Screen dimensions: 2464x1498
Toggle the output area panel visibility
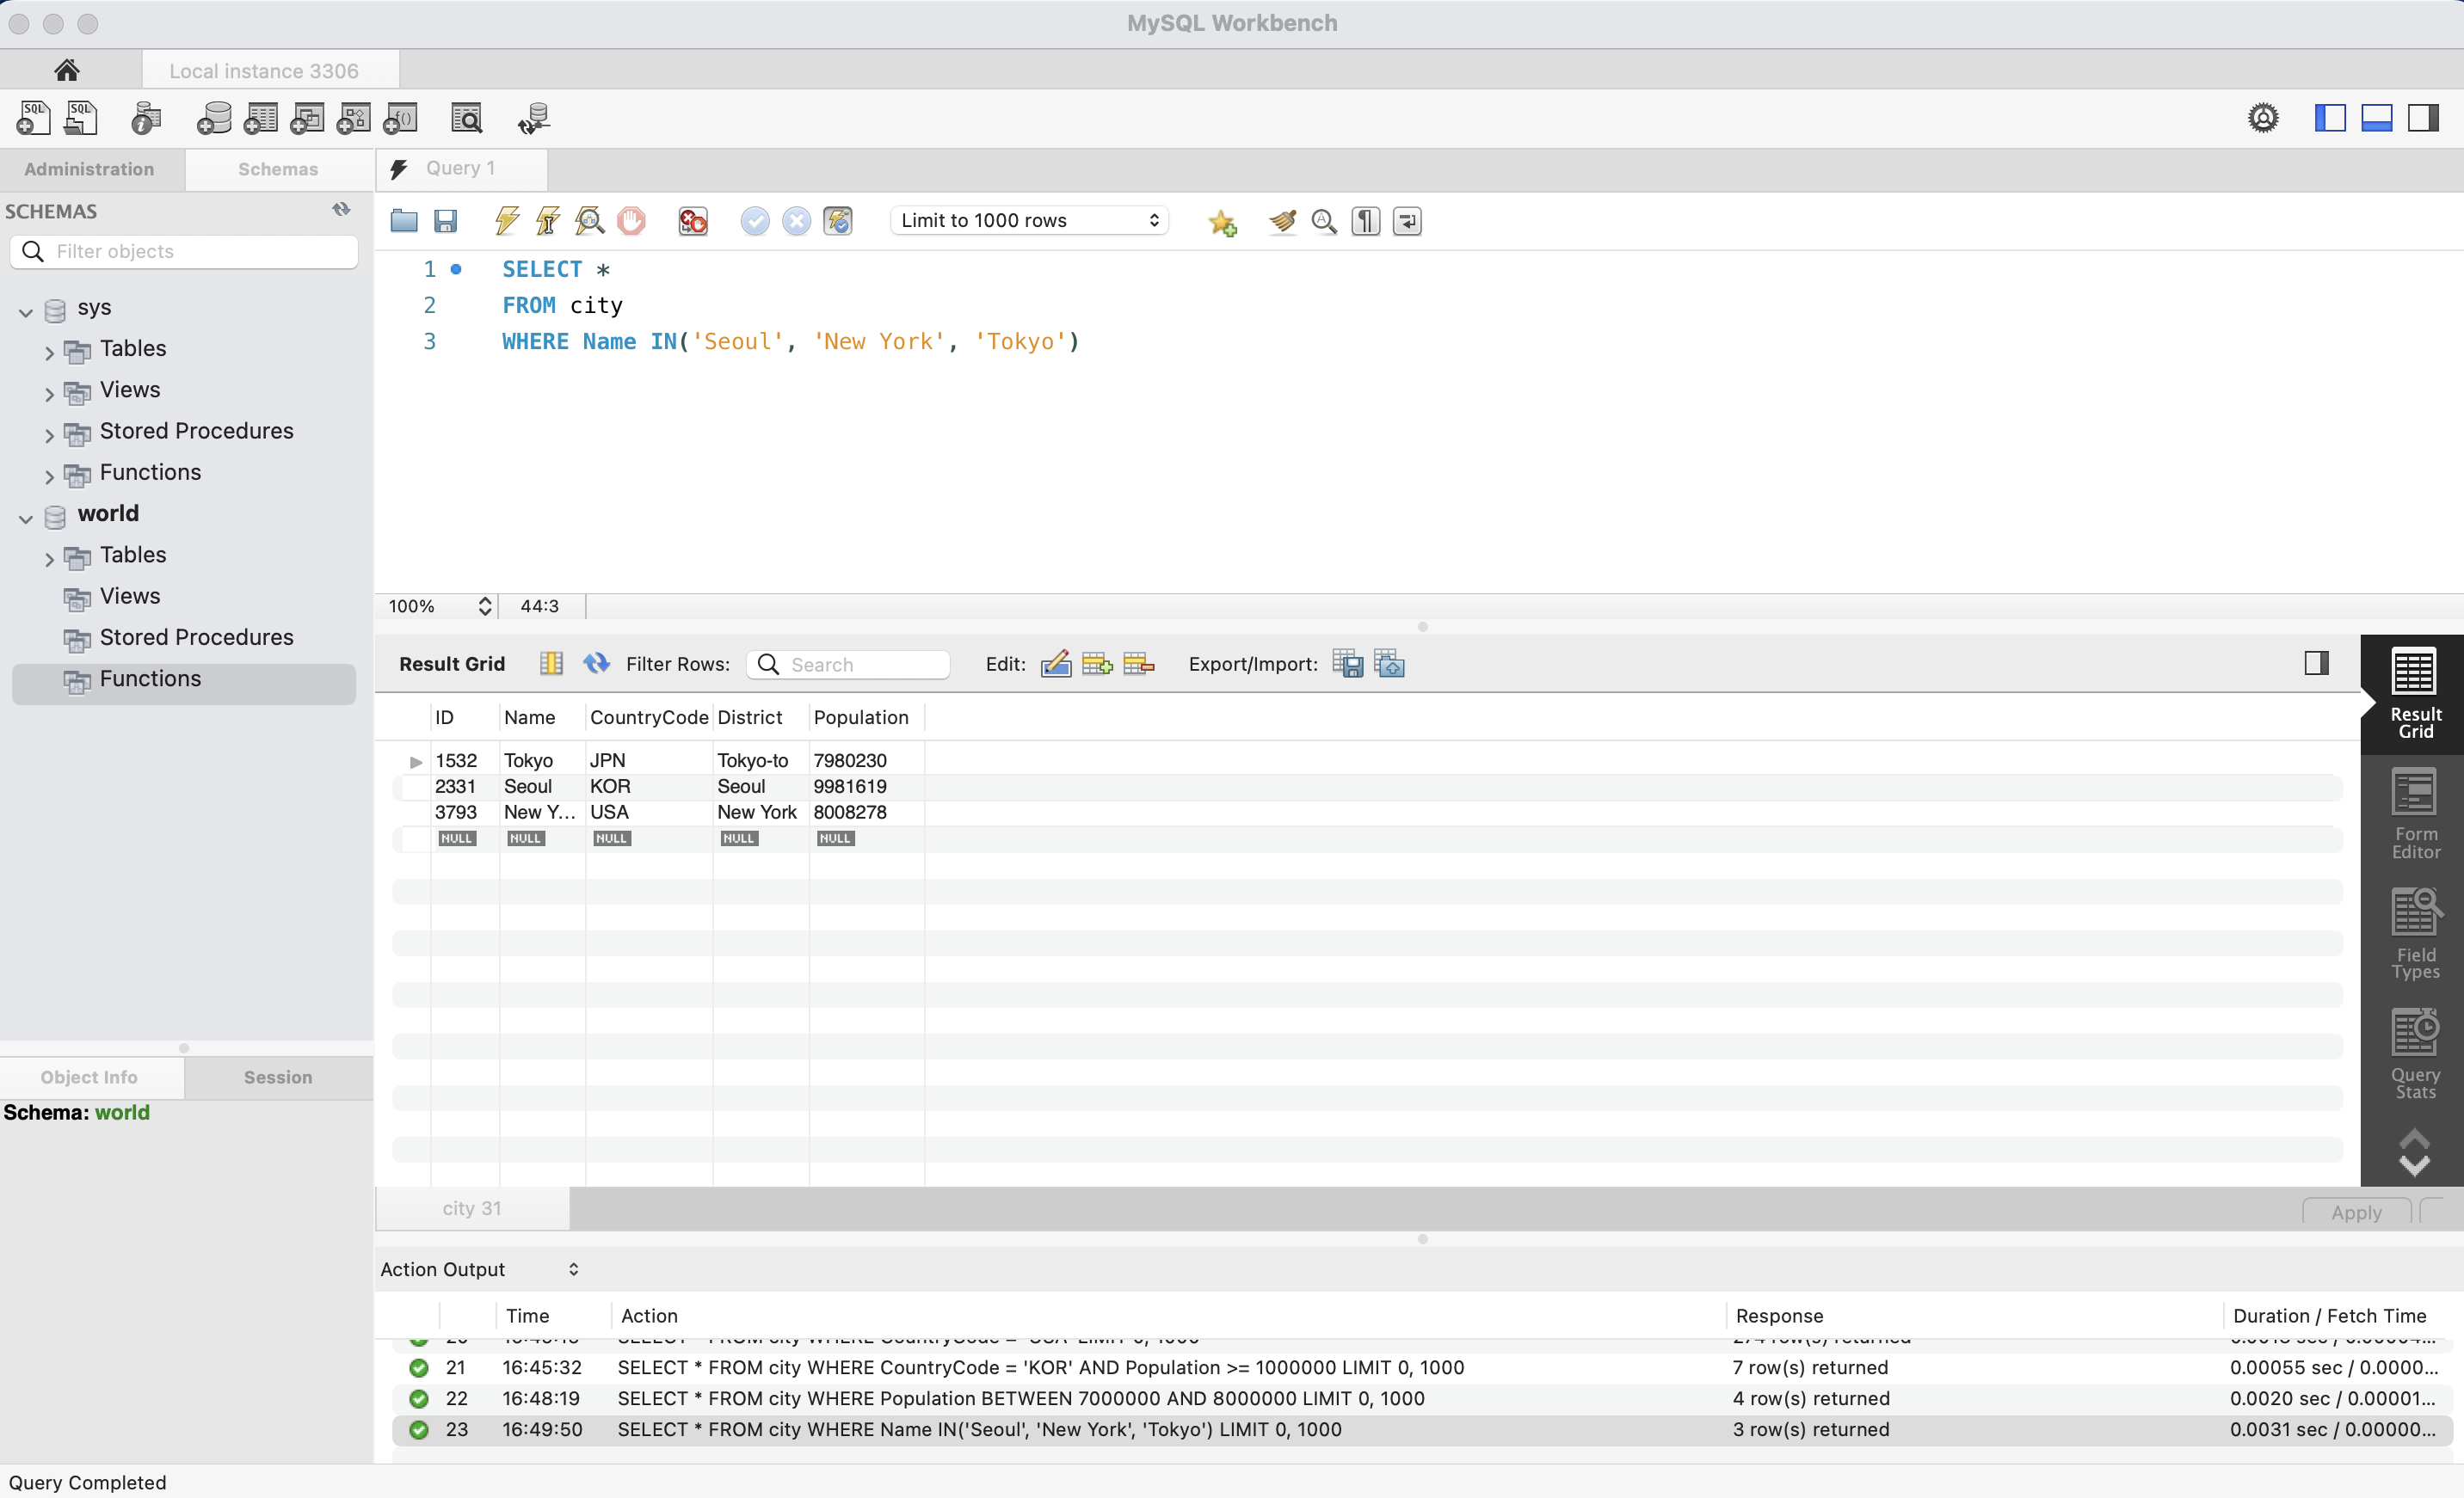[x=2378, y=117]
